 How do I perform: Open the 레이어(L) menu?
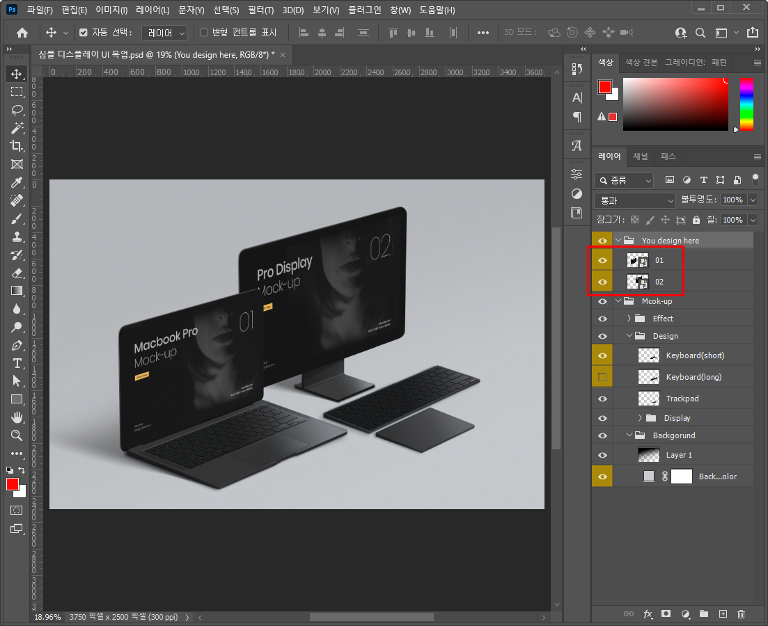tap(152, 10)
